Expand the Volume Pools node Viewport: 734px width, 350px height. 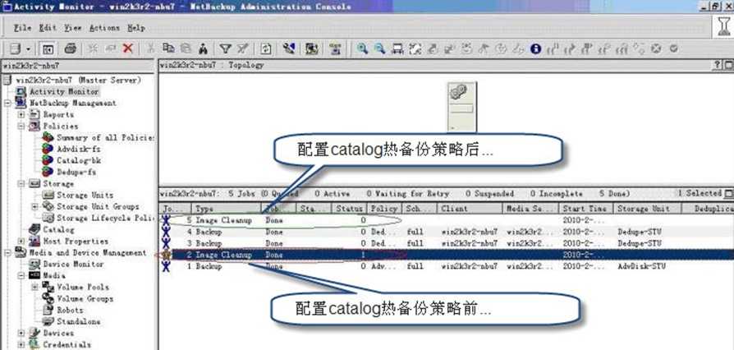(x=35, y=288)
